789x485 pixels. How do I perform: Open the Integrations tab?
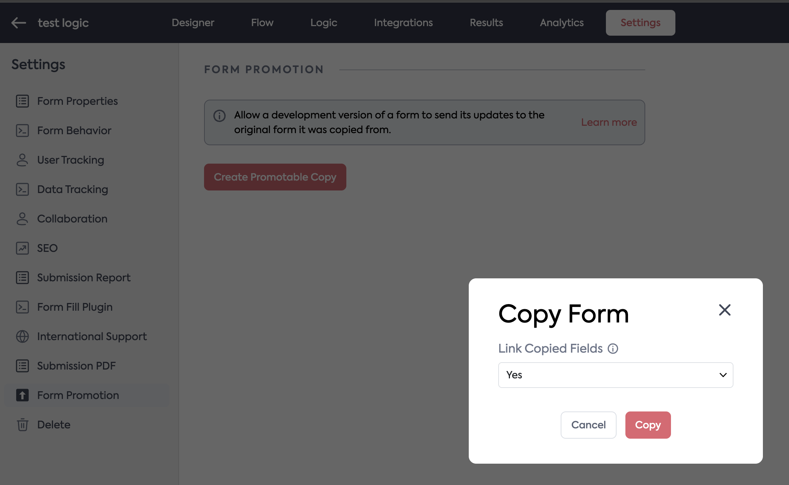pyautogui.click(x=403, y=23)
